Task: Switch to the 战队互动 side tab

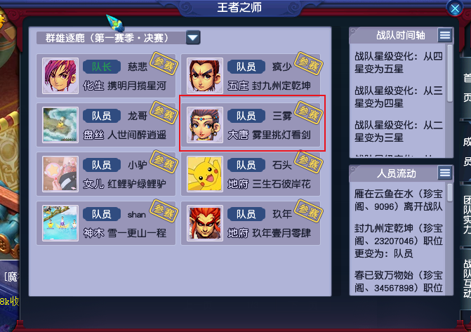Action: click(467, 279)
